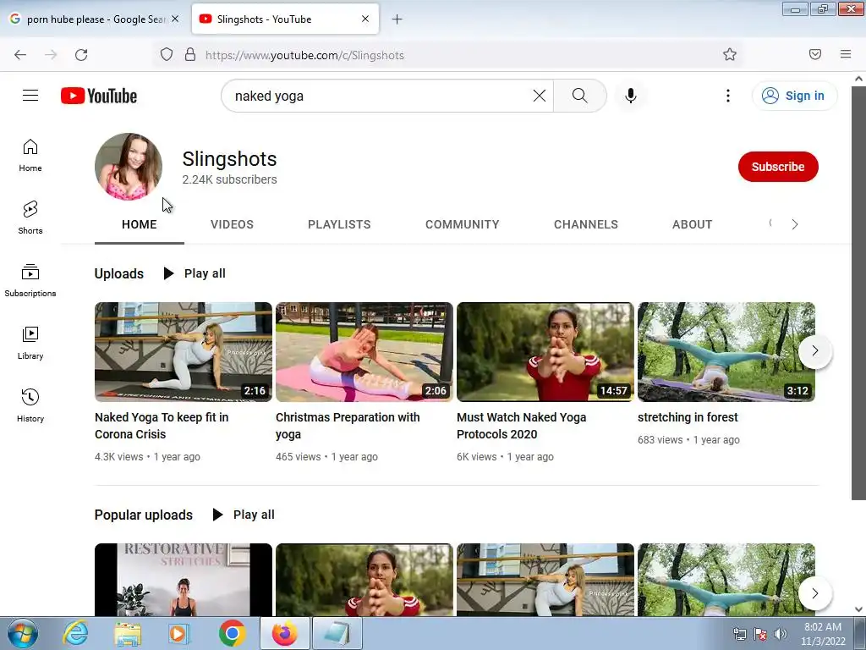This screenshot has height=650, width=866.
Task: Open the 14:57 video thumbnail
Action: 545,351
